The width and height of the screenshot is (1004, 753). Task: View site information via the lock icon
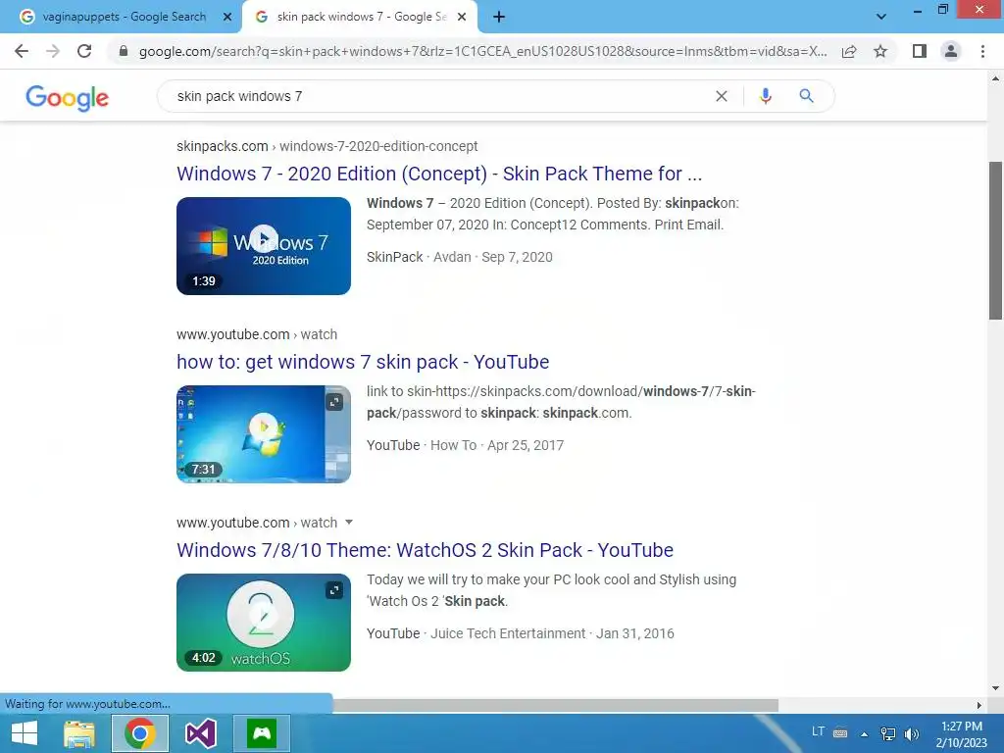pos(124,51)
